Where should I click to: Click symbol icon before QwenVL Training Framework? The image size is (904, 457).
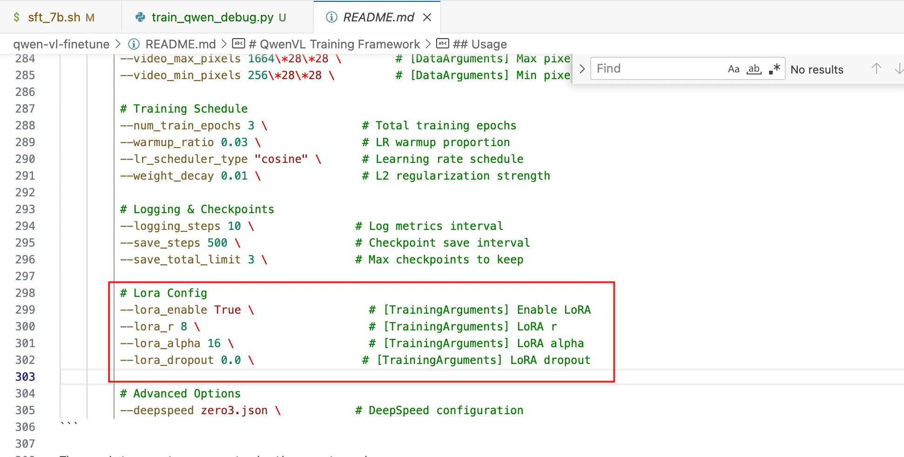[x=238, y=44]
